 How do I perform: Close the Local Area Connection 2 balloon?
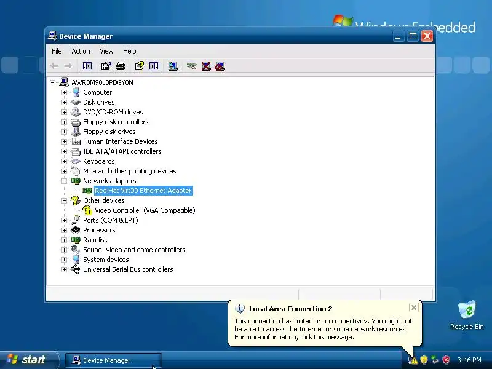[x=413, y=307]
